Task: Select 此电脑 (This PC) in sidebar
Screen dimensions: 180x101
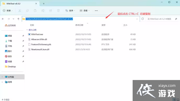Action: 13,77
